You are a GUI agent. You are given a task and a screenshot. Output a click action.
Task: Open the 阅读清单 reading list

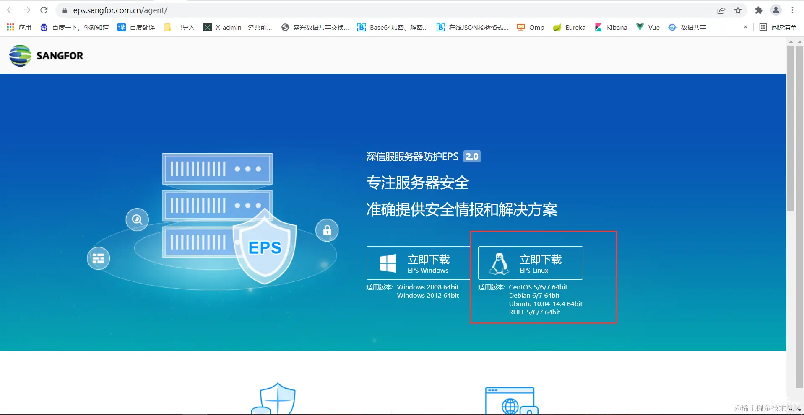(x=778, y=27)
